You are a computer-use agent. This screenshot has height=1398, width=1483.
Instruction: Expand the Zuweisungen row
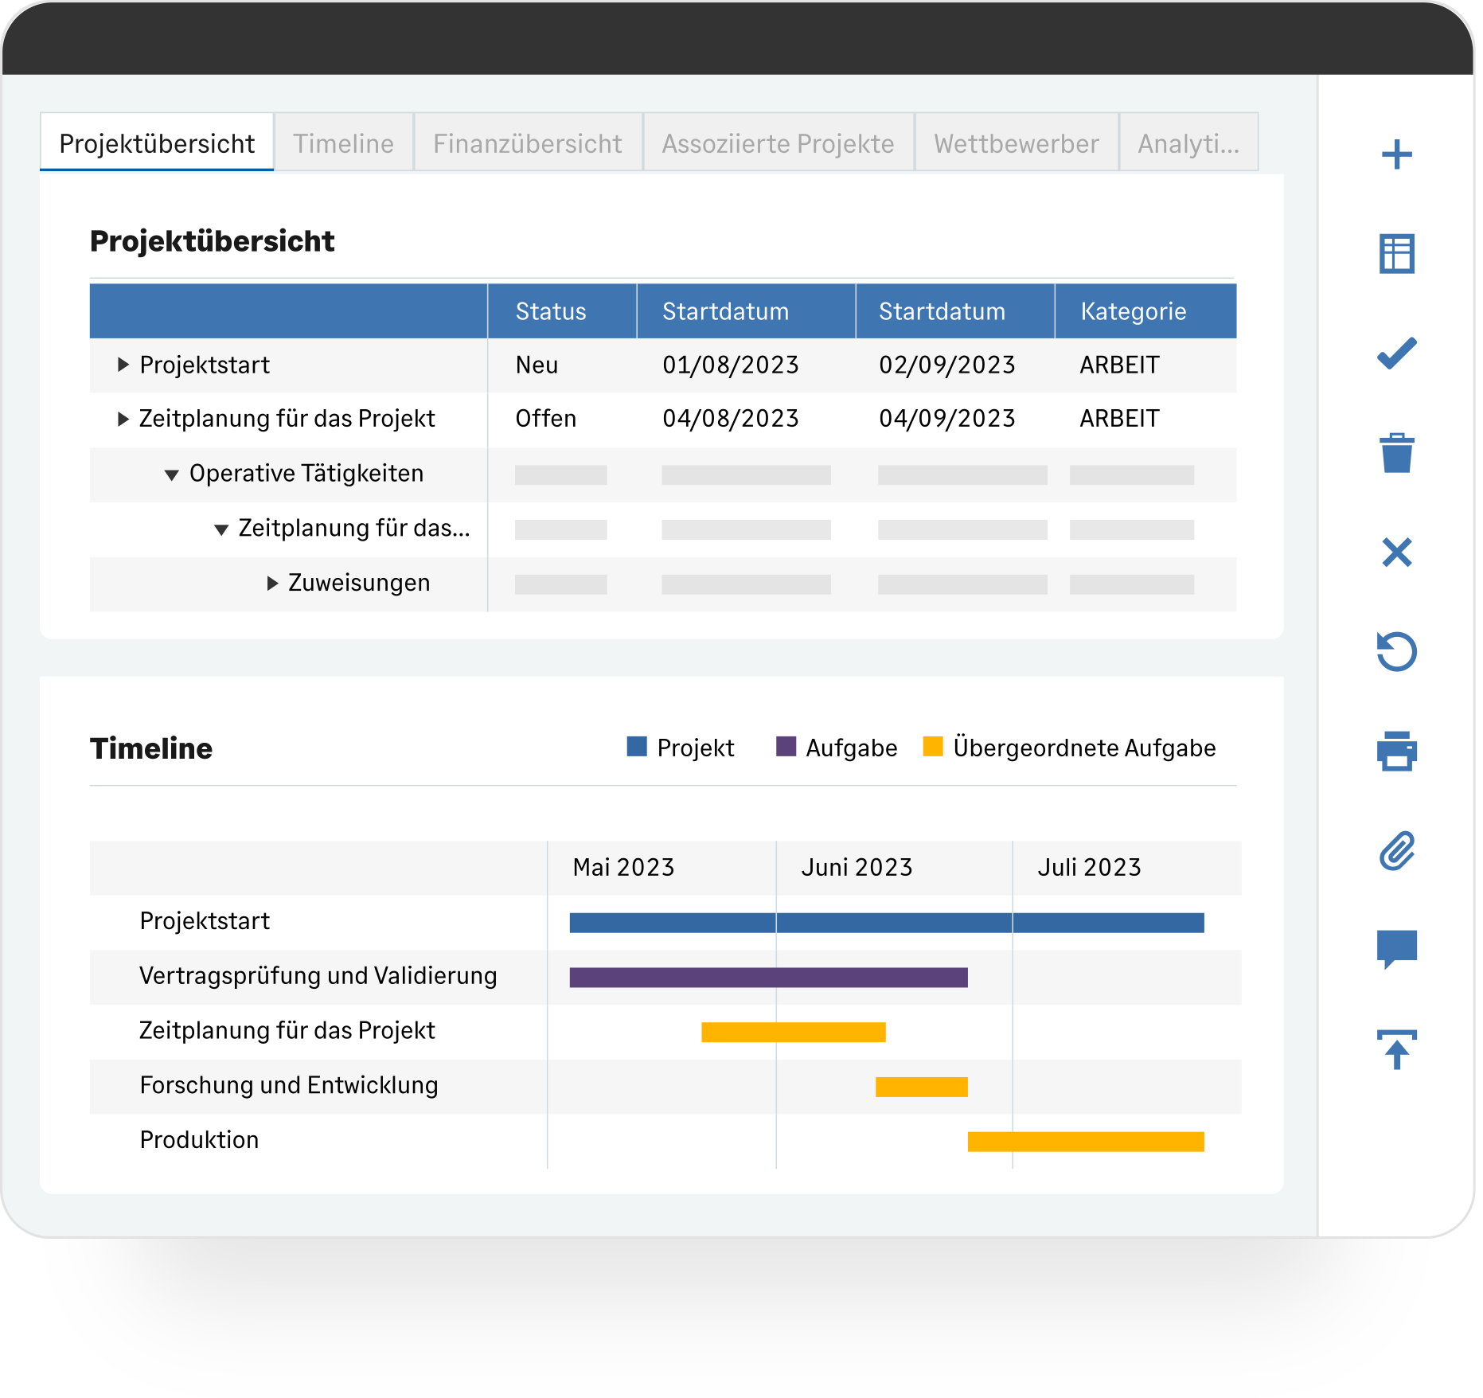tap(272, 584)
